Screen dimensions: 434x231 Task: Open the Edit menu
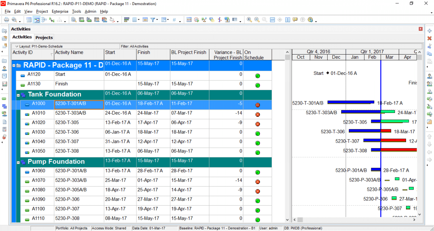[x=17, y=11]
